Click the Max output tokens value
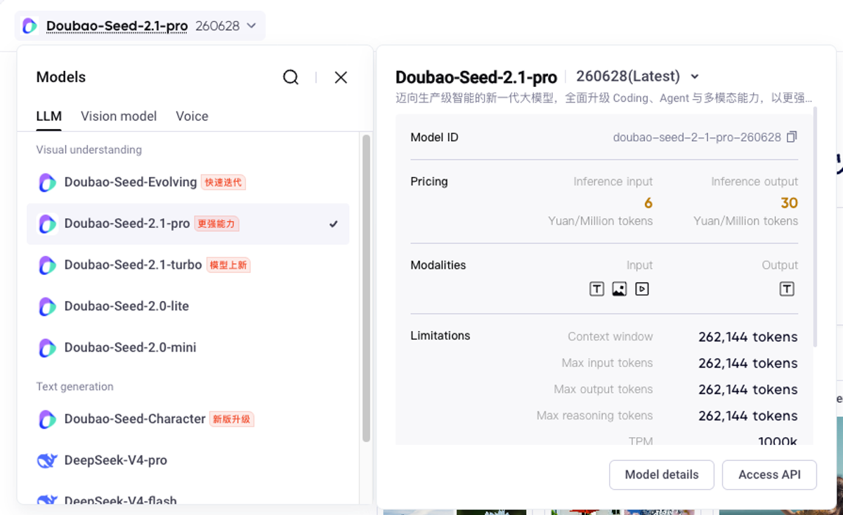 pos(747,390)
